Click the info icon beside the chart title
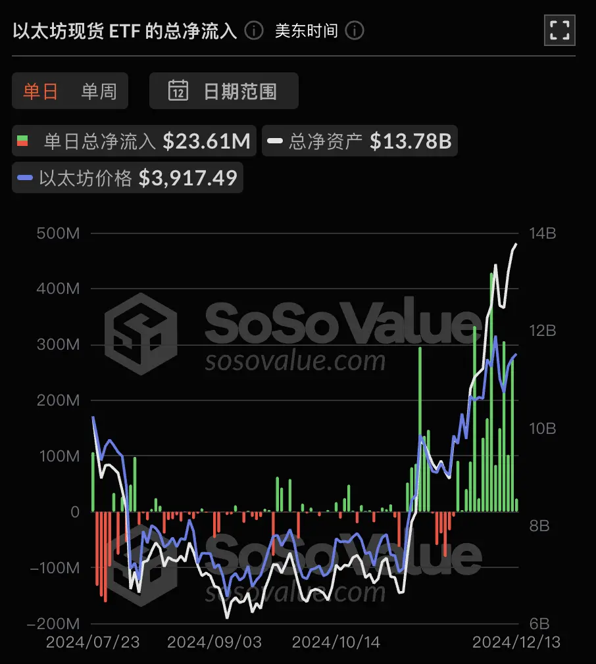This screenshot has width=596, height=664. pos(253,31)
